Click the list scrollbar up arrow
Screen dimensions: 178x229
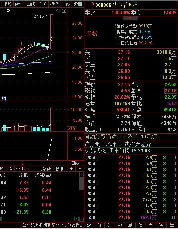[81, 175]
